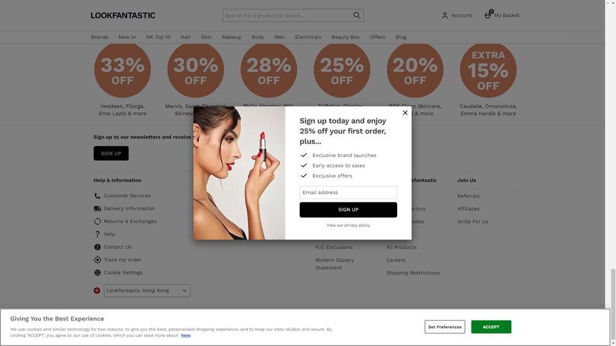Viewport: 616px width, 346px height.
Task: Click the Cookie Settings cookie icon
Action: [97, 273]
